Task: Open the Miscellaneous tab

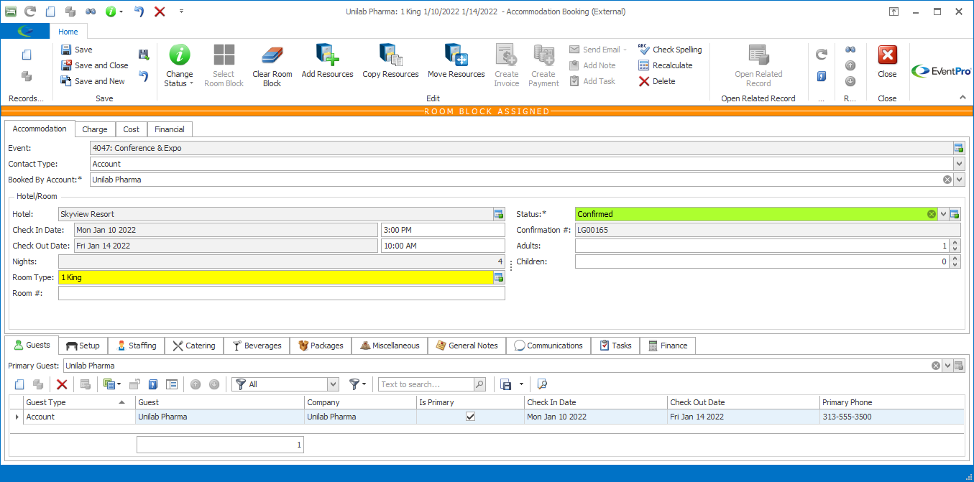Action: 390,346
